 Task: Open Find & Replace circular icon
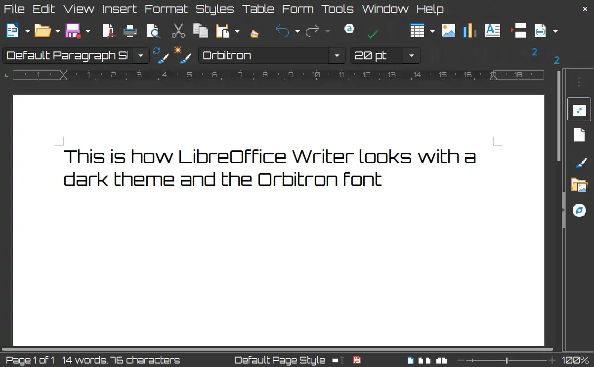[x=349, y=29]
